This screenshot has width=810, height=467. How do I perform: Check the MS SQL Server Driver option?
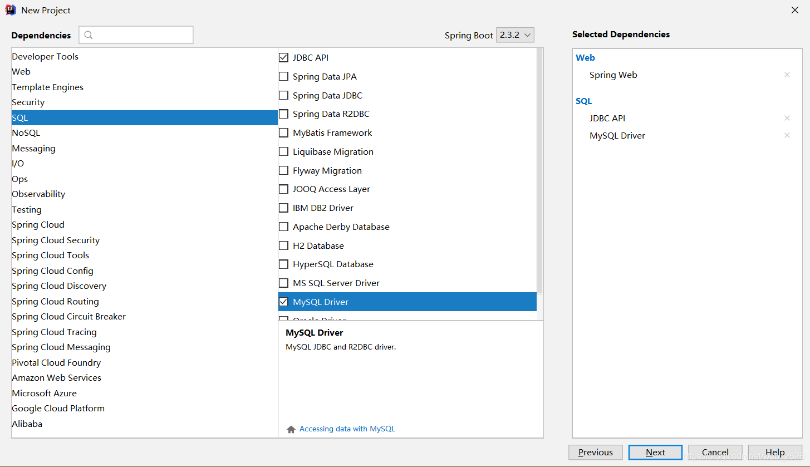[x=284, y=283]
